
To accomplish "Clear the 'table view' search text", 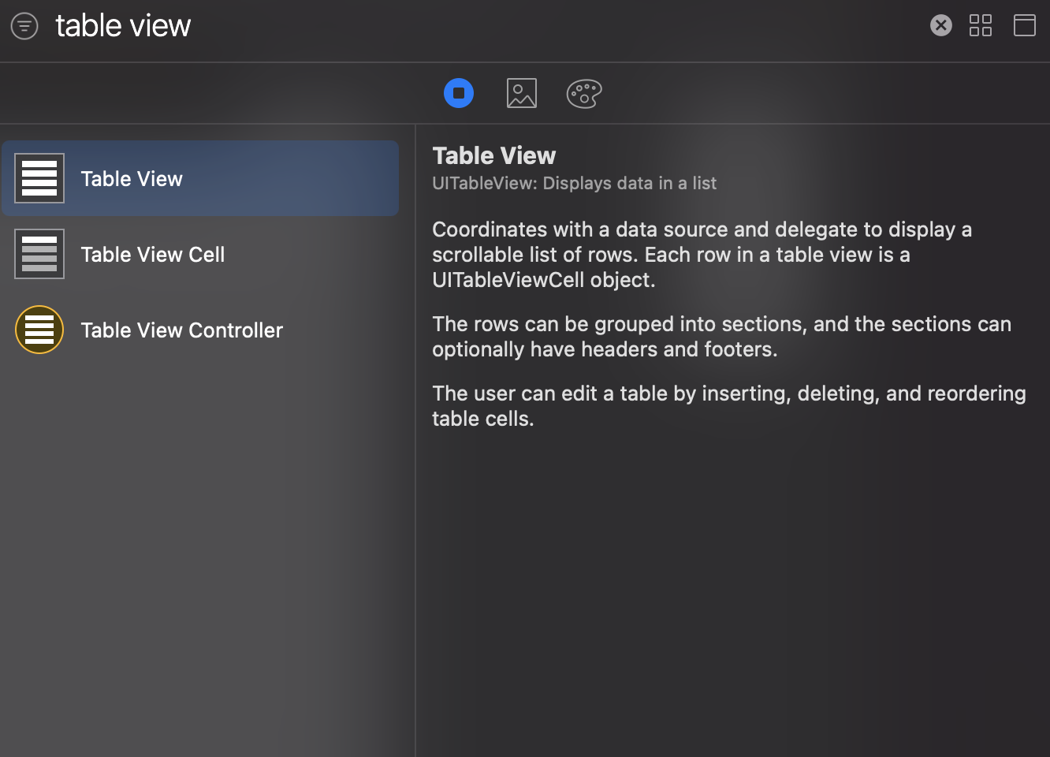I will [x=941, y=25].
